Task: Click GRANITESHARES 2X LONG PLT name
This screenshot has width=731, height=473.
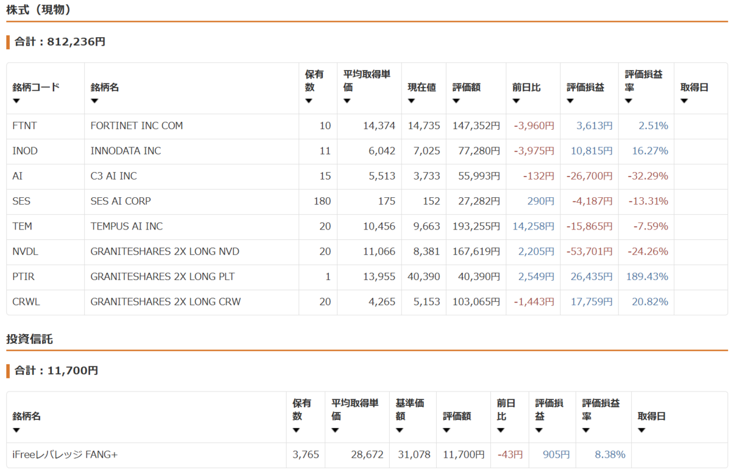Action: 163,276
